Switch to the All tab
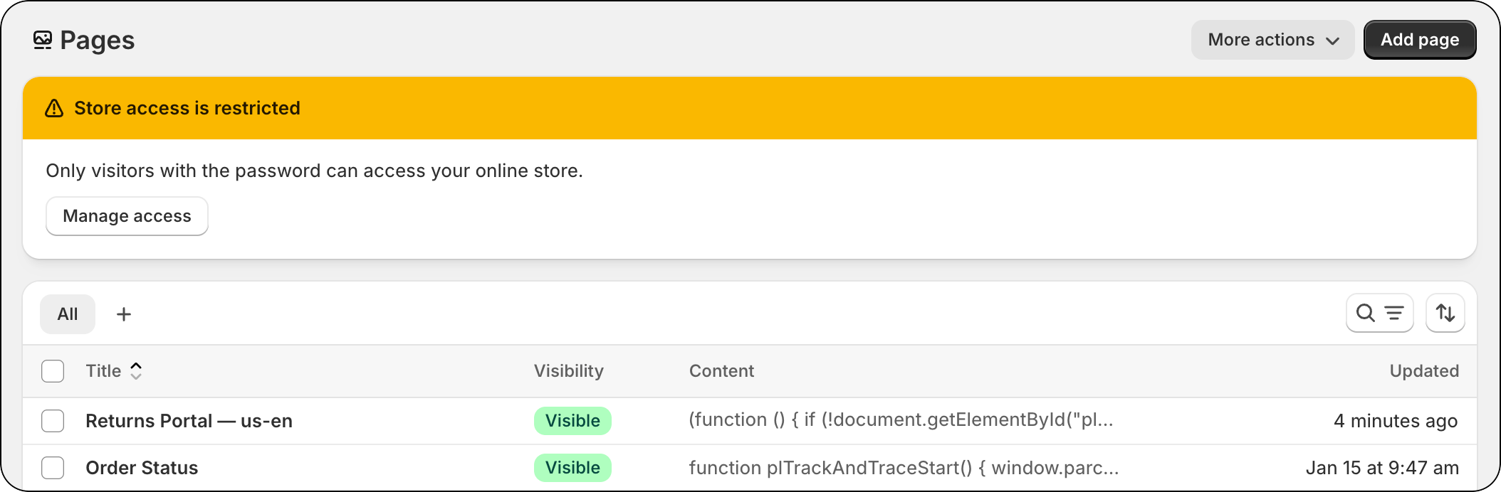 68,314
